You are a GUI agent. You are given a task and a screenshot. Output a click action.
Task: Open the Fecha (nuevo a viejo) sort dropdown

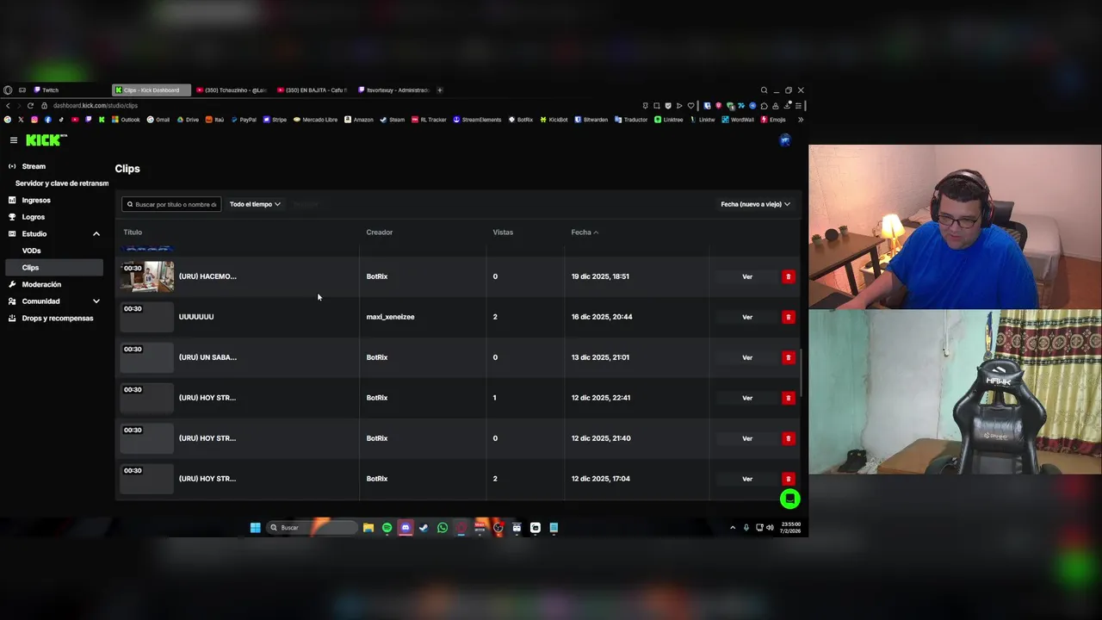pos(755,204)
